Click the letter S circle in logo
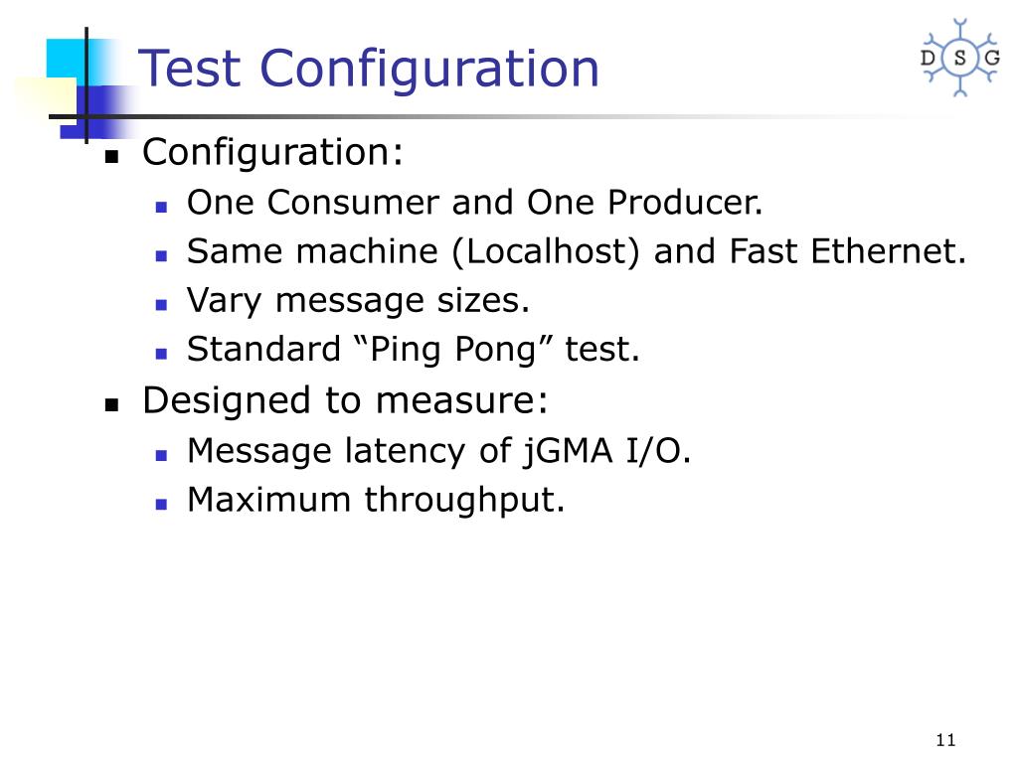 pyautogui.click(x=960, y=58)
